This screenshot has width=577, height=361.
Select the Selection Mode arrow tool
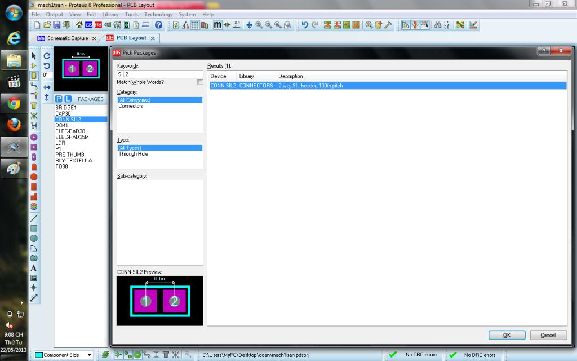pos(34,56)
